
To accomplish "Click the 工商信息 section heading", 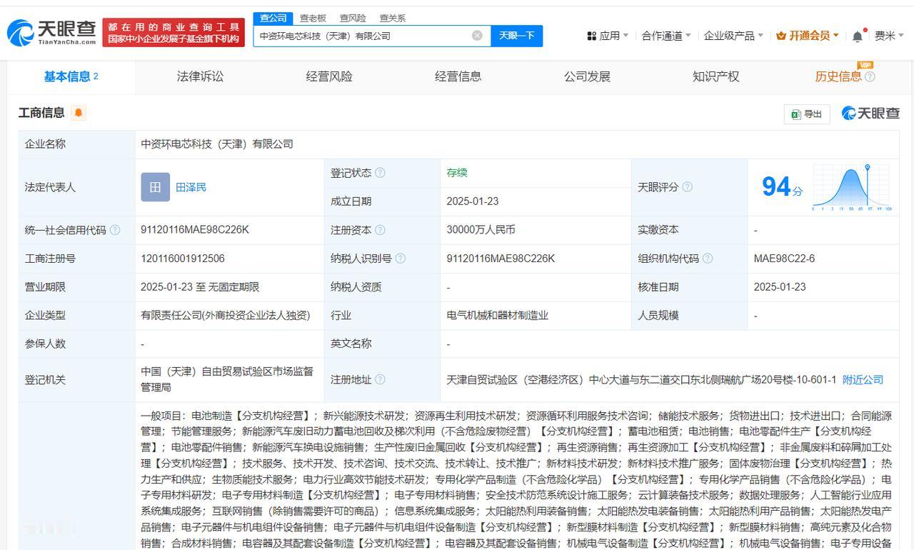I will [41, 113].
